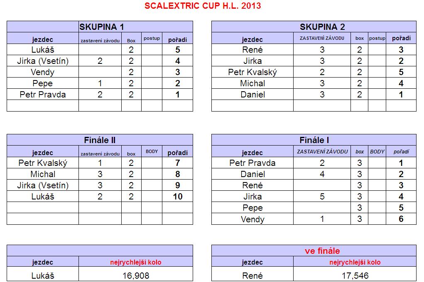Select the René cell in Skupina 2
The height and width of the screenshot is (282, 424).
[x=252, y=49]
